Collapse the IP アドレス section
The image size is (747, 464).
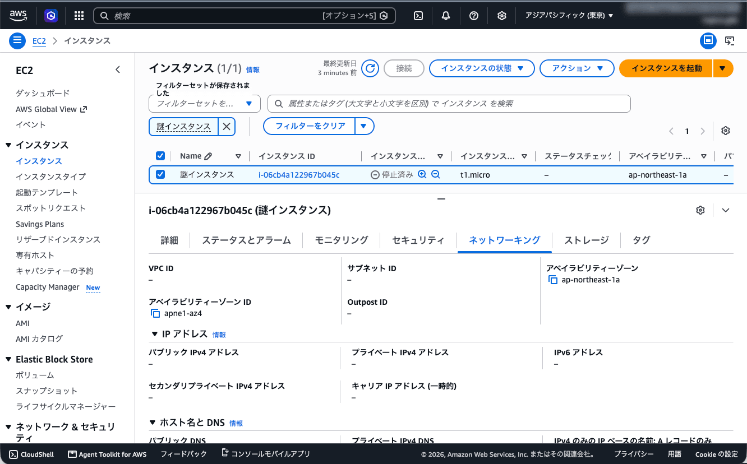pos(155,335)
